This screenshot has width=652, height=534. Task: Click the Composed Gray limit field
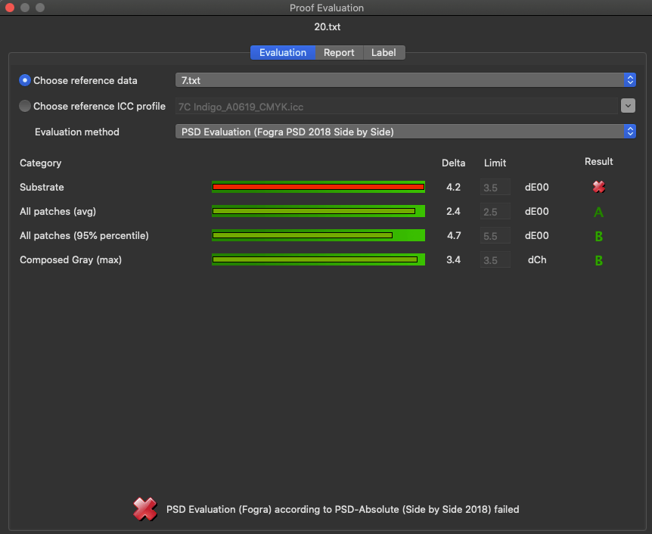pyautogui.click(x=495, y=259)
